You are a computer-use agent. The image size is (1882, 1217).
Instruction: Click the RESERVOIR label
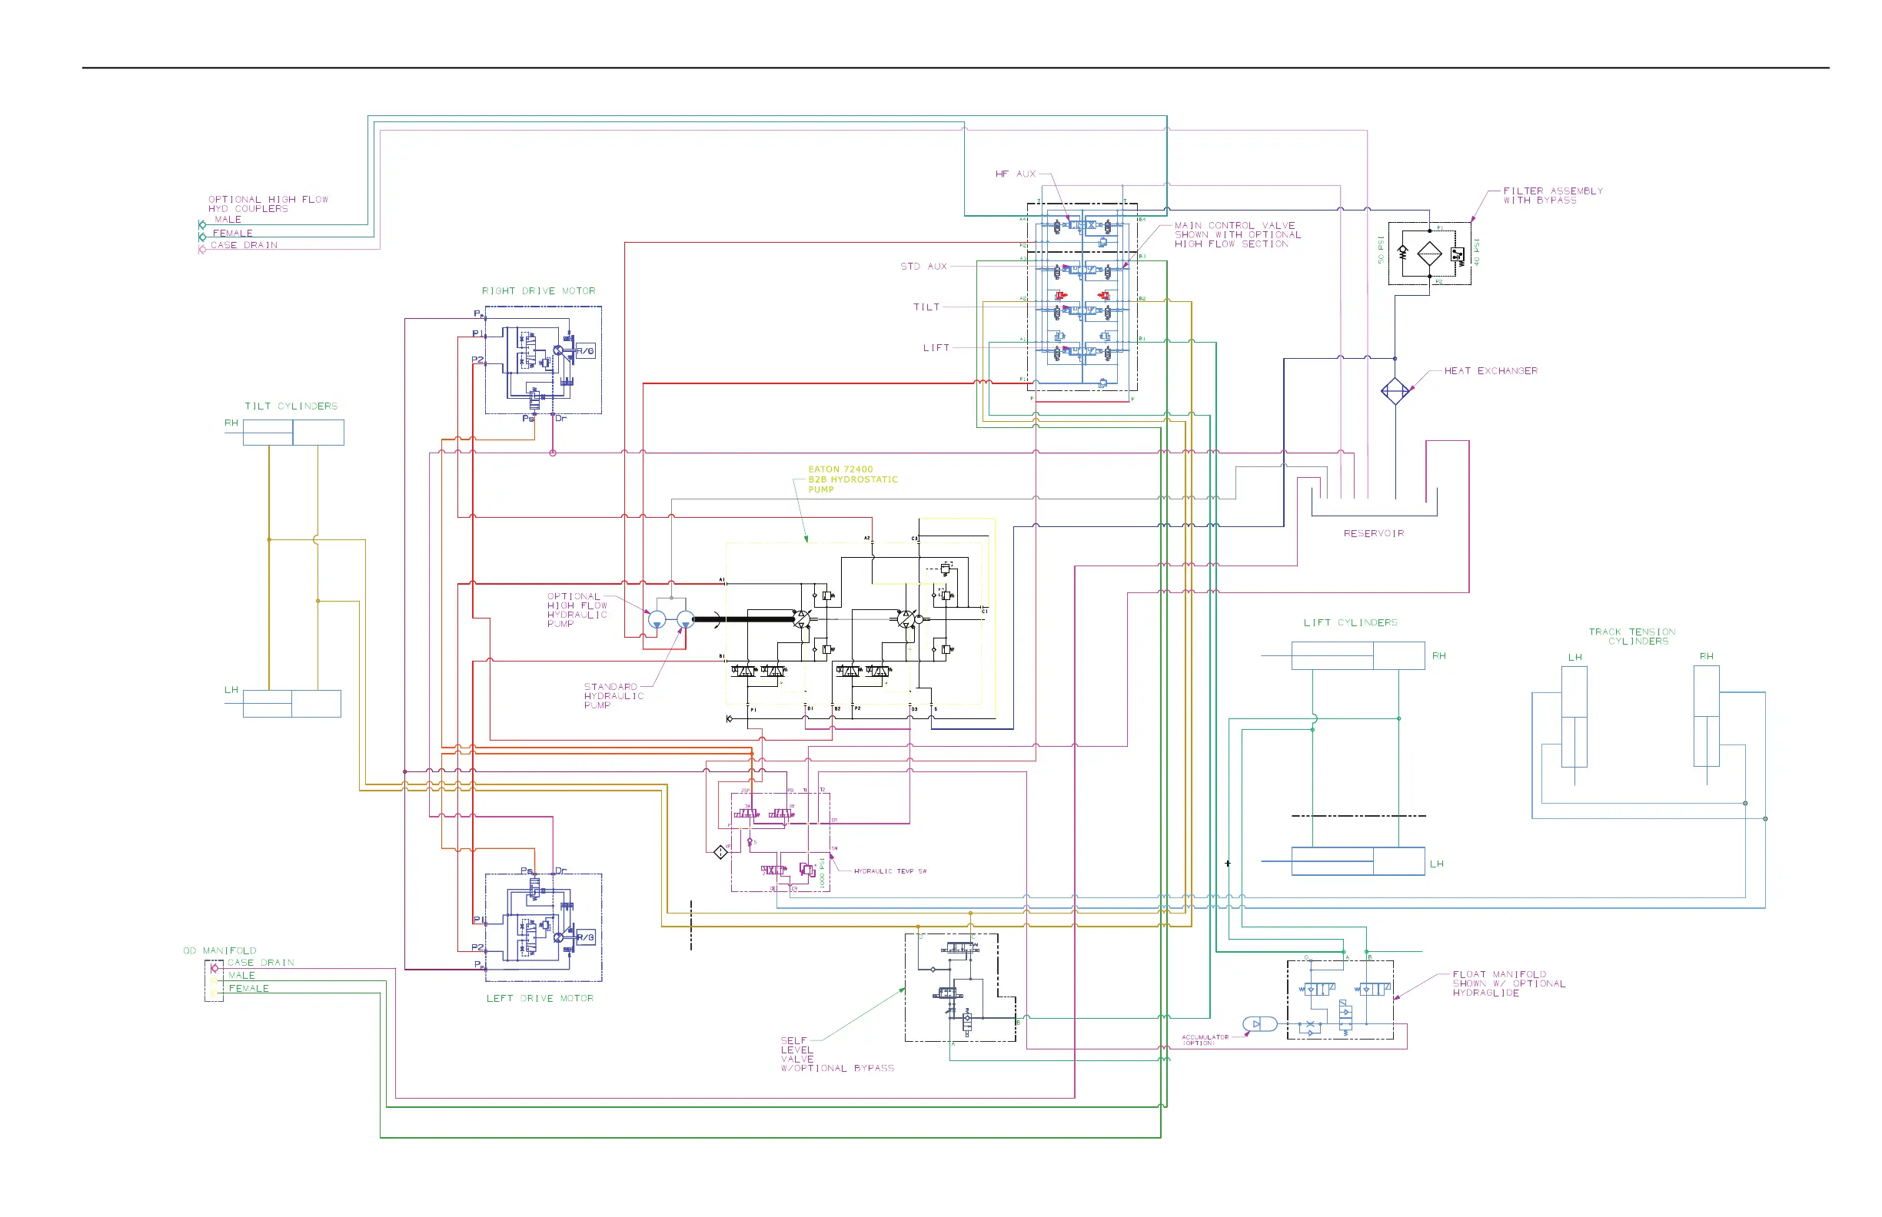coord(1374,533)
